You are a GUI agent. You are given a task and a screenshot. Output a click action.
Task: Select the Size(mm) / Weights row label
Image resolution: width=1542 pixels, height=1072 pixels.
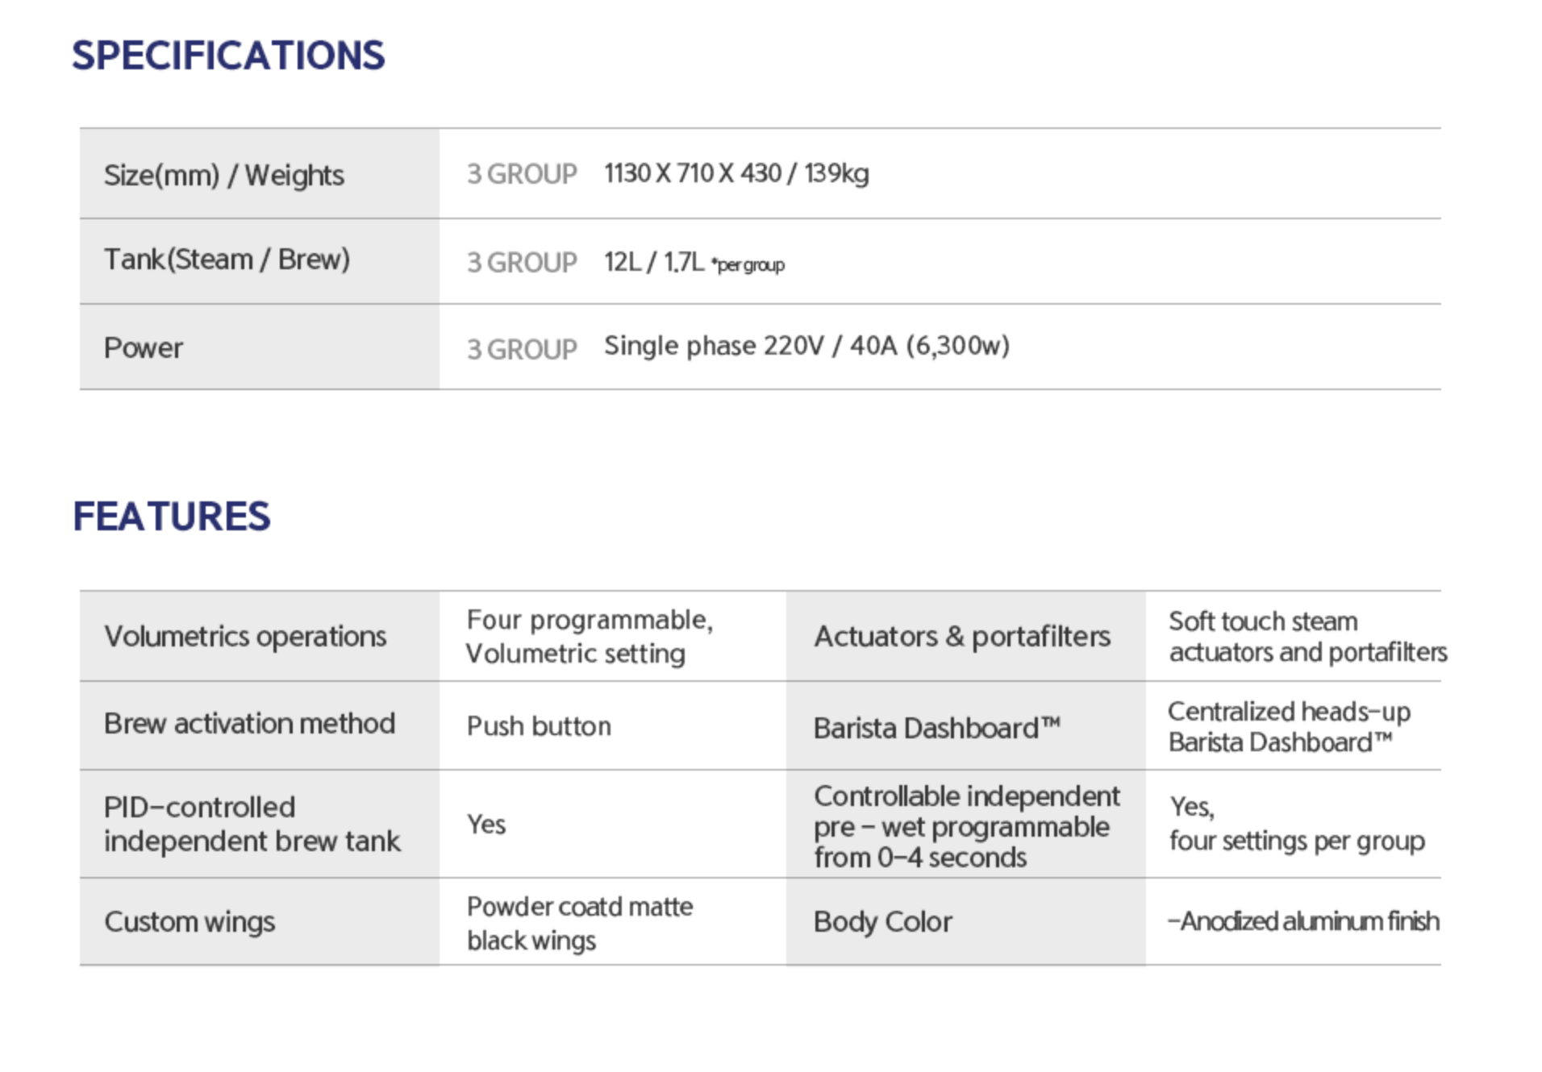[x=223, y=175]
